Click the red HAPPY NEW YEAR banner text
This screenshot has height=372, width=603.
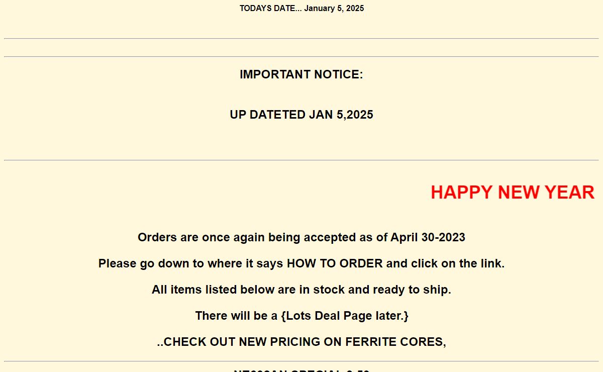(x=513, y=193)
